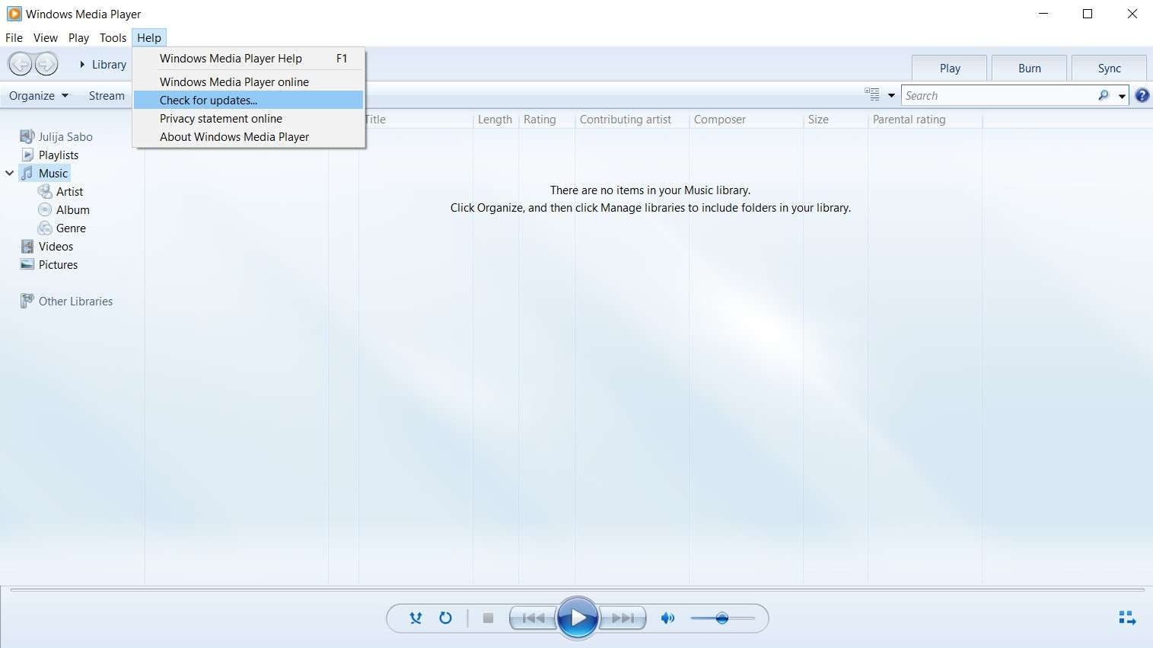
Task: Start playback with the Play button
Action: pyautogui.click(x=578, y=618)
